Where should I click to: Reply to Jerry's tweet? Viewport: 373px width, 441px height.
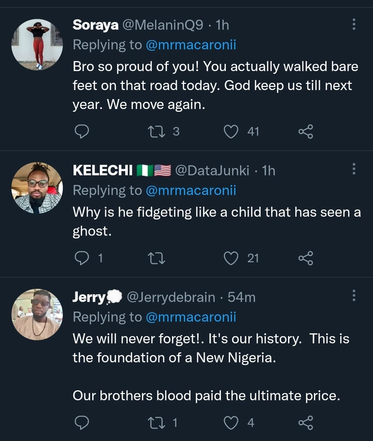coord(82,423)
